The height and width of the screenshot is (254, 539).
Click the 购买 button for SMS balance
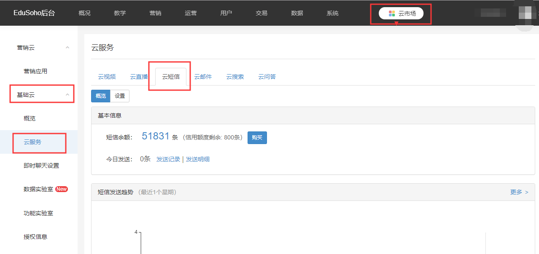click(x=257, y=138)
